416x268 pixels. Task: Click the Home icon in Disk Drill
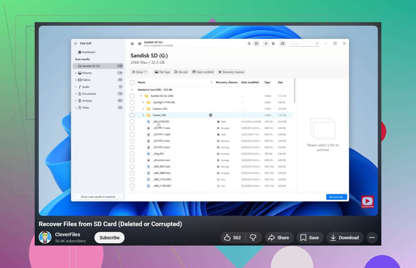tap(132, 43)
